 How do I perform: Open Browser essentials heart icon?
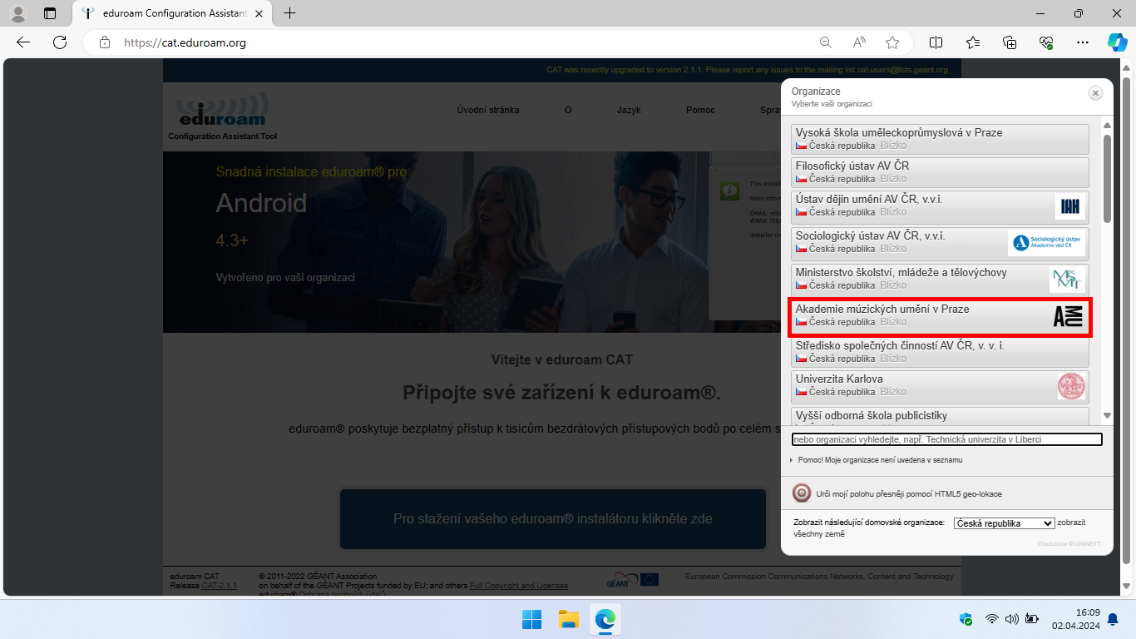pyautogui.click(x=1046, y=42)
